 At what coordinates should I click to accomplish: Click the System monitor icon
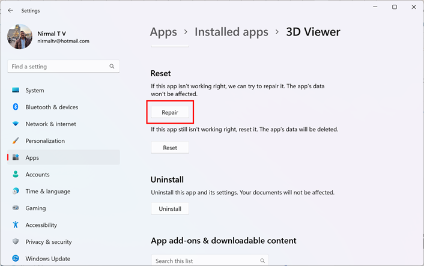point(16,90)
